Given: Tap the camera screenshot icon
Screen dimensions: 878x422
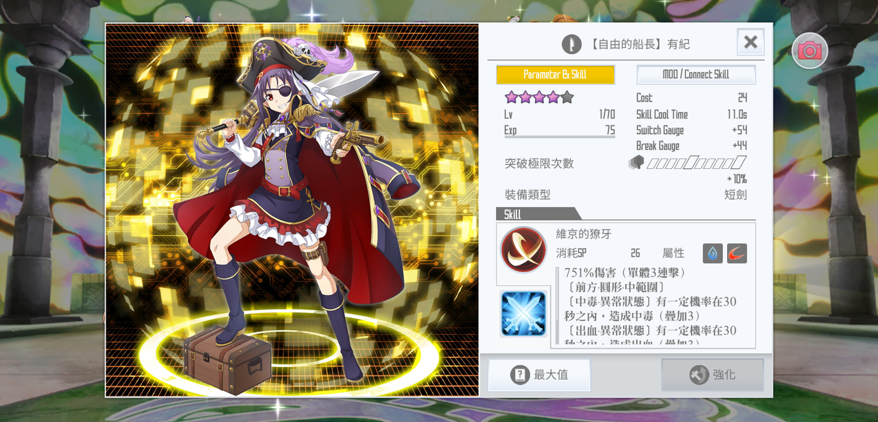Looking at the screenshot, I should pos(809,51).
